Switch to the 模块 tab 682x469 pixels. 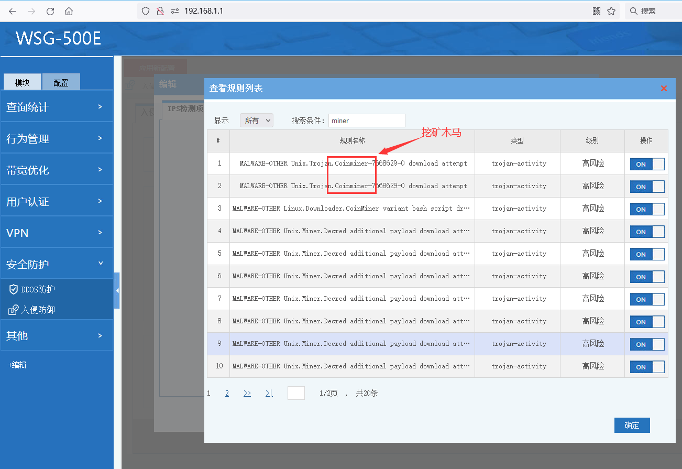22,82
